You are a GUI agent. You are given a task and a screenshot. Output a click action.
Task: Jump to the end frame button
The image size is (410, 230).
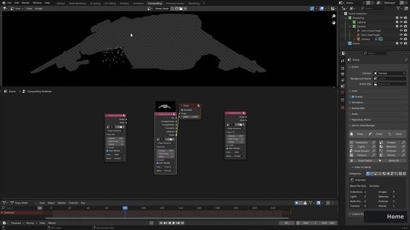[183, 223]
